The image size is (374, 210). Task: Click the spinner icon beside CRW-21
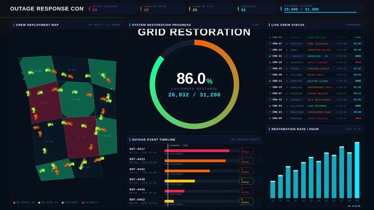[270, 112]
